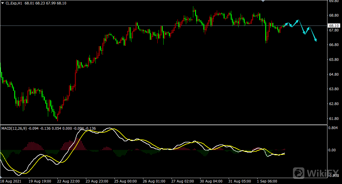Click the chart shift triangle marker at top
This screenshot has height=184, width=342.
pos(263,1)
